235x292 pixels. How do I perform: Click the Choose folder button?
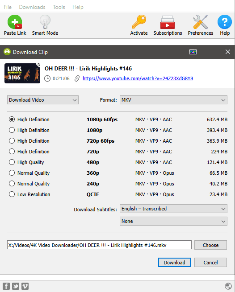pyautogui.click(x=210, y=245)
